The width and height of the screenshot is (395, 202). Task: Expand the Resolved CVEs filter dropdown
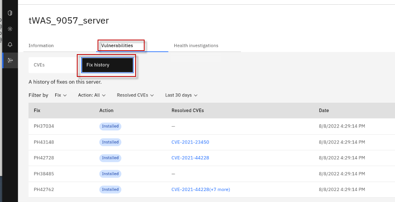tap(135, 95)
